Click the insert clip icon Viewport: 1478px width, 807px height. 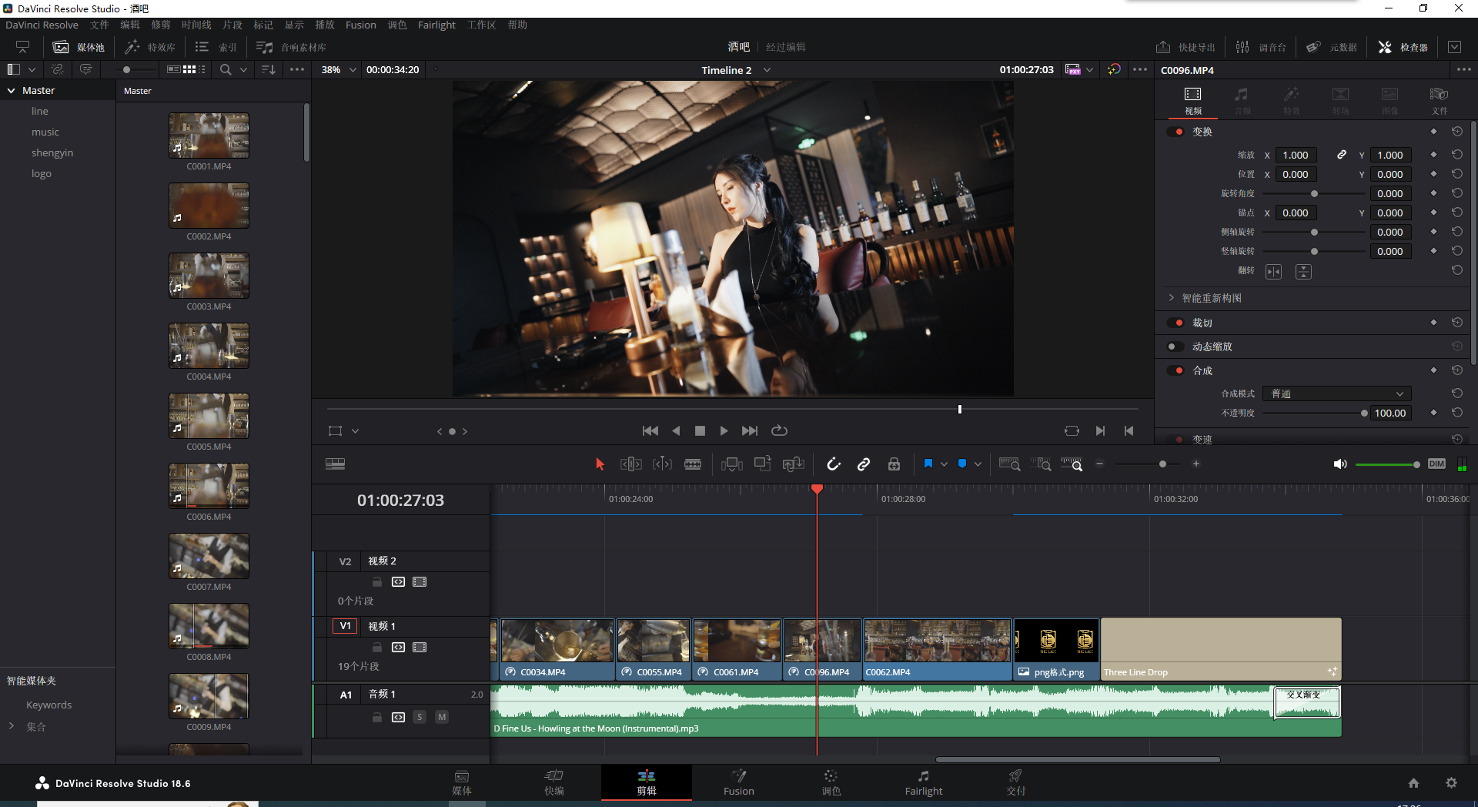point(731,464)
